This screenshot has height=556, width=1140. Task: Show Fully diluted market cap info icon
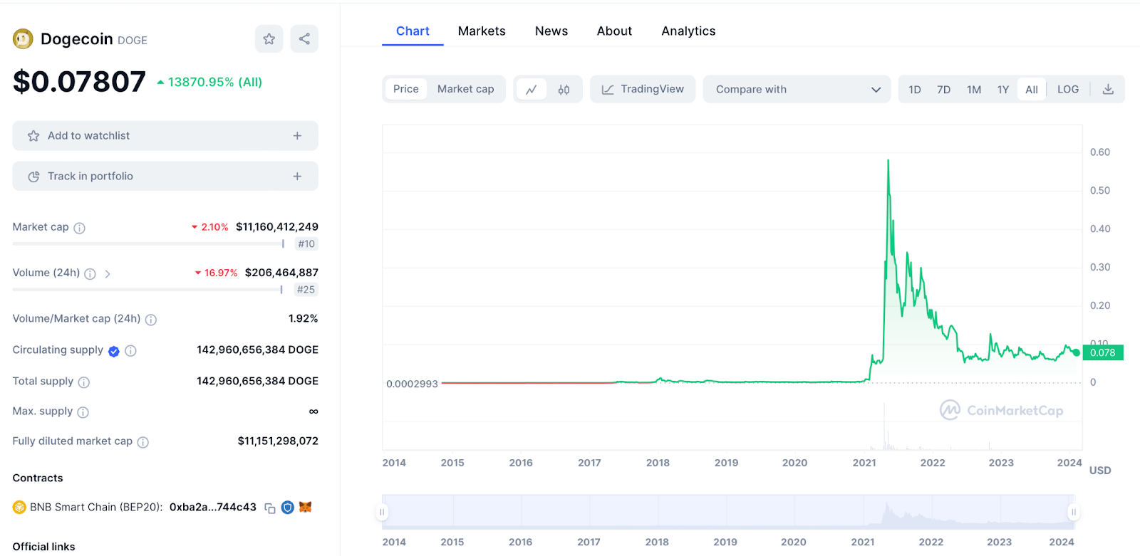(143, 442)
